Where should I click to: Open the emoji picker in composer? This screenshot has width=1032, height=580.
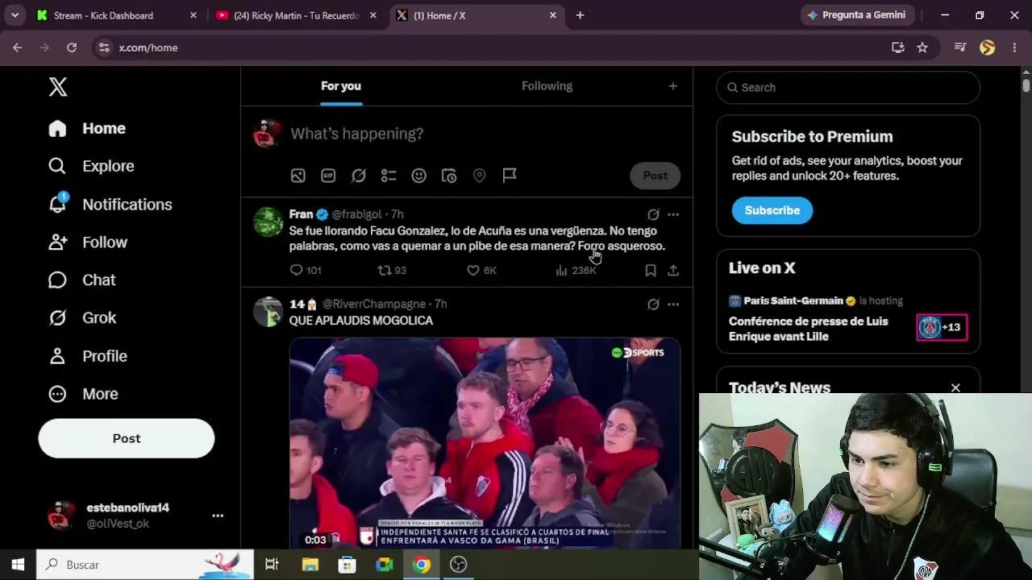pos(418,176)
